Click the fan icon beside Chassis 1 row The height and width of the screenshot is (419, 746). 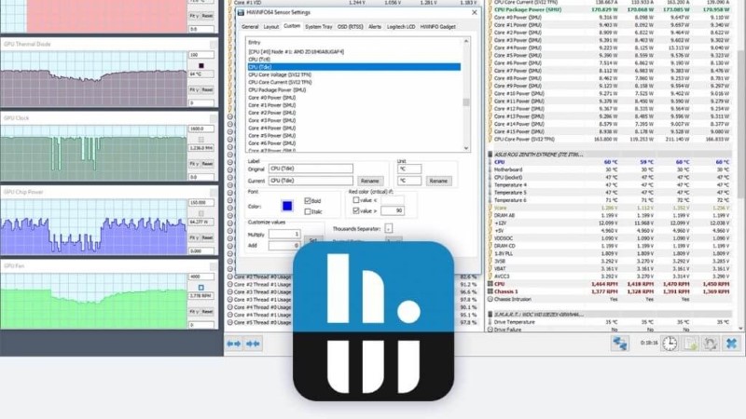[x=490, y=291]
